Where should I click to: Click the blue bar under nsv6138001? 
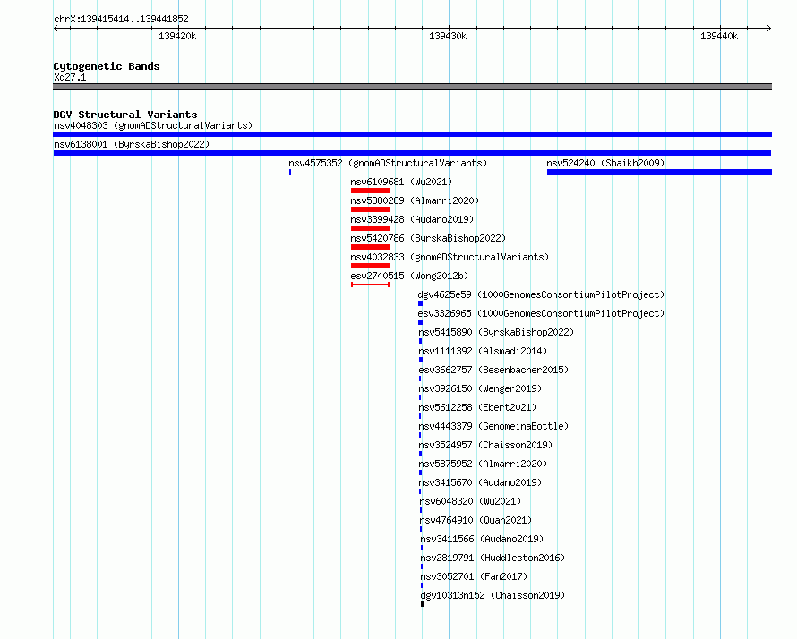tap(412, 153)
